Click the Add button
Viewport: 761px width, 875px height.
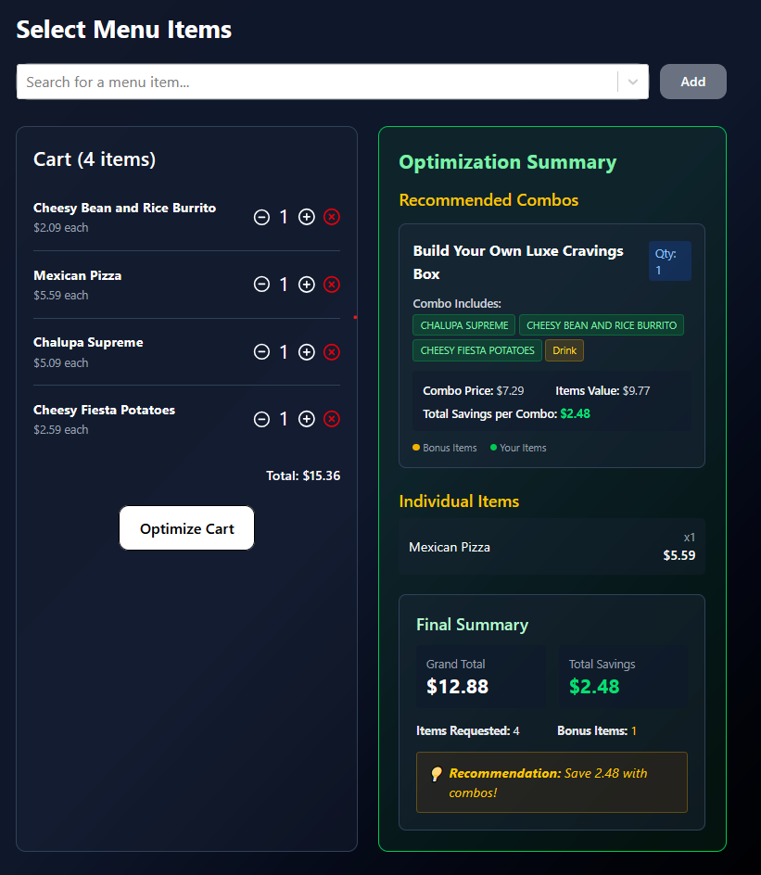[693, 82]
